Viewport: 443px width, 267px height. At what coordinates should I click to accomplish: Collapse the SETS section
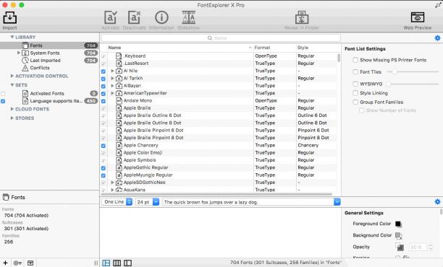coord(12,84)
